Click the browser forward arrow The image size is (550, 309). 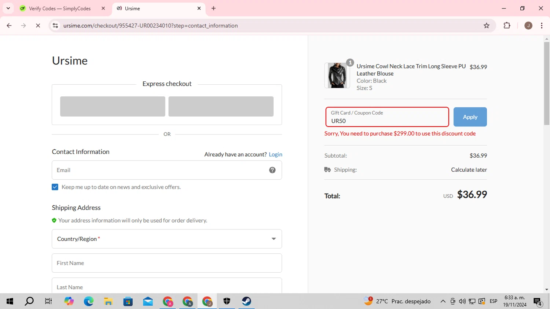coord(23,26)
